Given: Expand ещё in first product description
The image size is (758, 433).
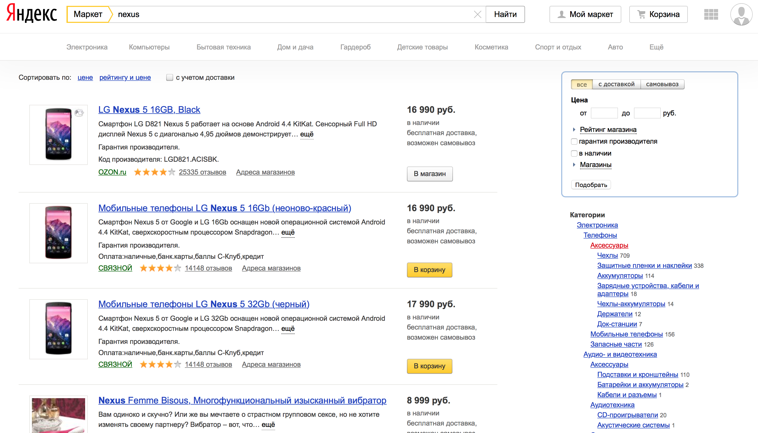Looking at the screenshot, I should pyautogui.click(x=307, y=134).
